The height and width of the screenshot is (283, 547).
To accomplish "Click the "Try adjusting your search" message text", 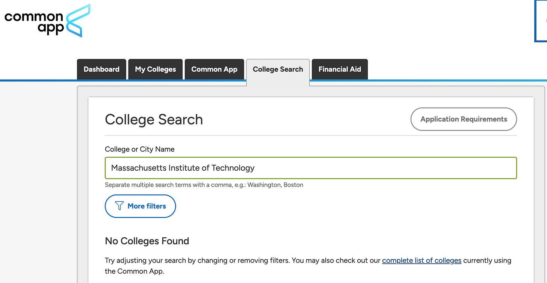I will [308, 266].
